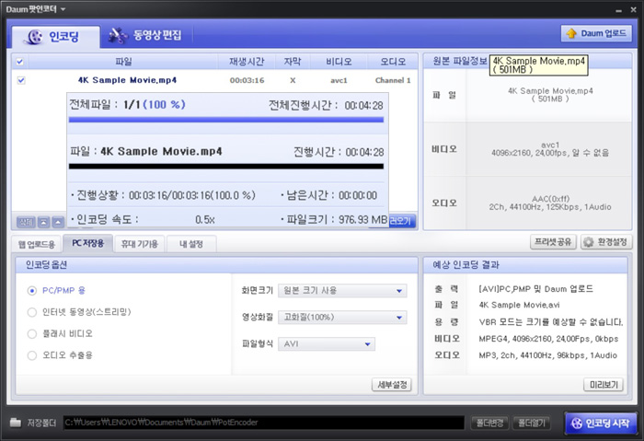
Task: Select the PC/PMP 용 radio option
Action: pyautogui.click(x=32, y=291)
